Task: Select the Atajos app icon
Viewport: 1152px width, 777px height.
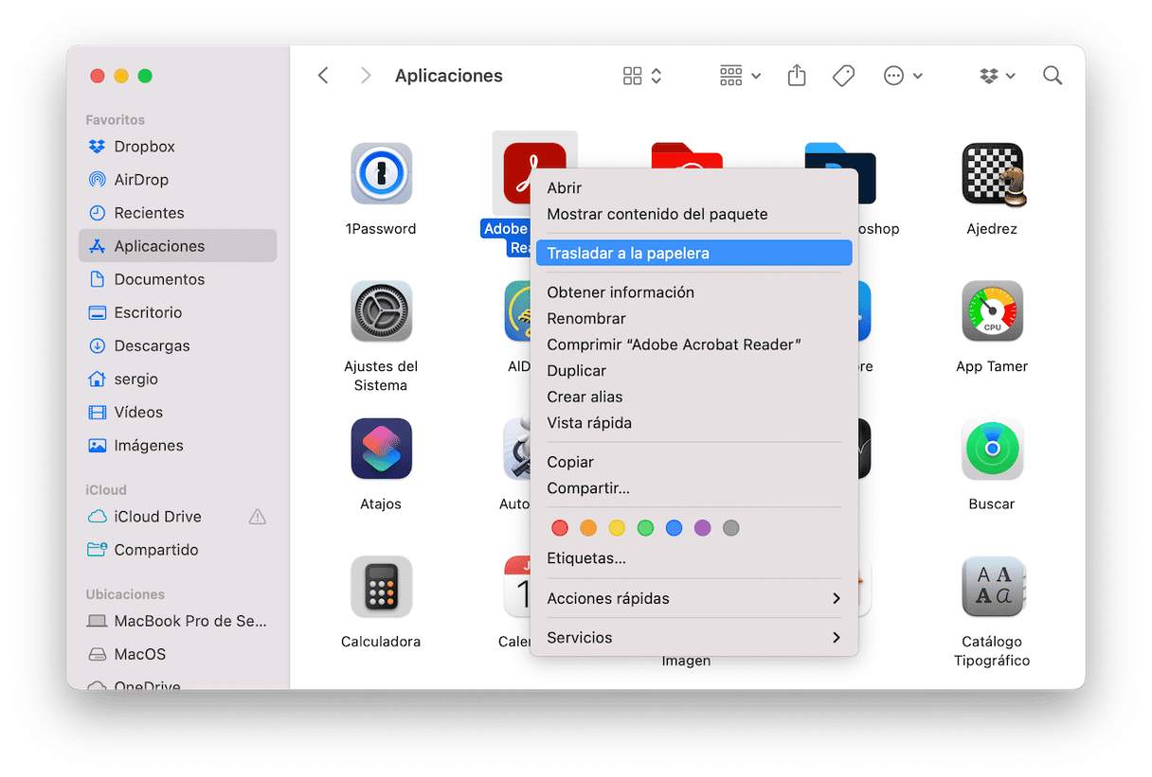Action: point(381,449)
